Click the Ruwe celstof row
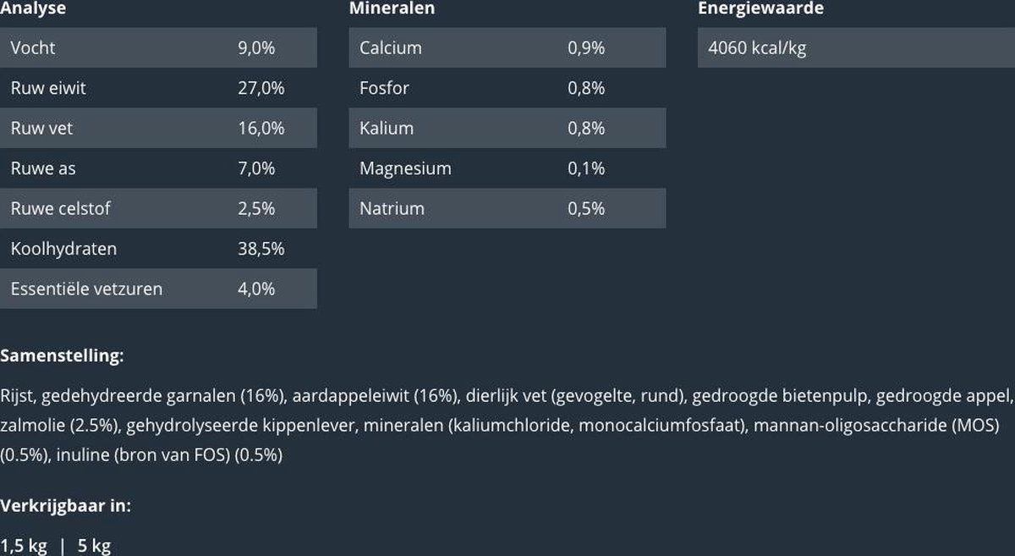The width and height of the screenshot is (1015, 556). point(158,208)
